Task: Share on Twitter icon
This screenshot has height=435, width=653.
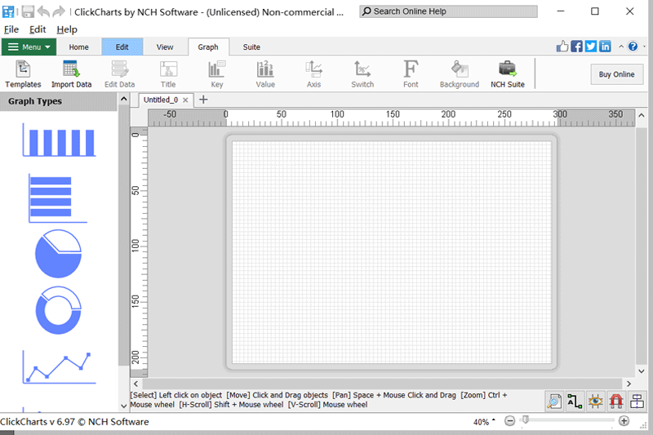Action: coord(590,47)
